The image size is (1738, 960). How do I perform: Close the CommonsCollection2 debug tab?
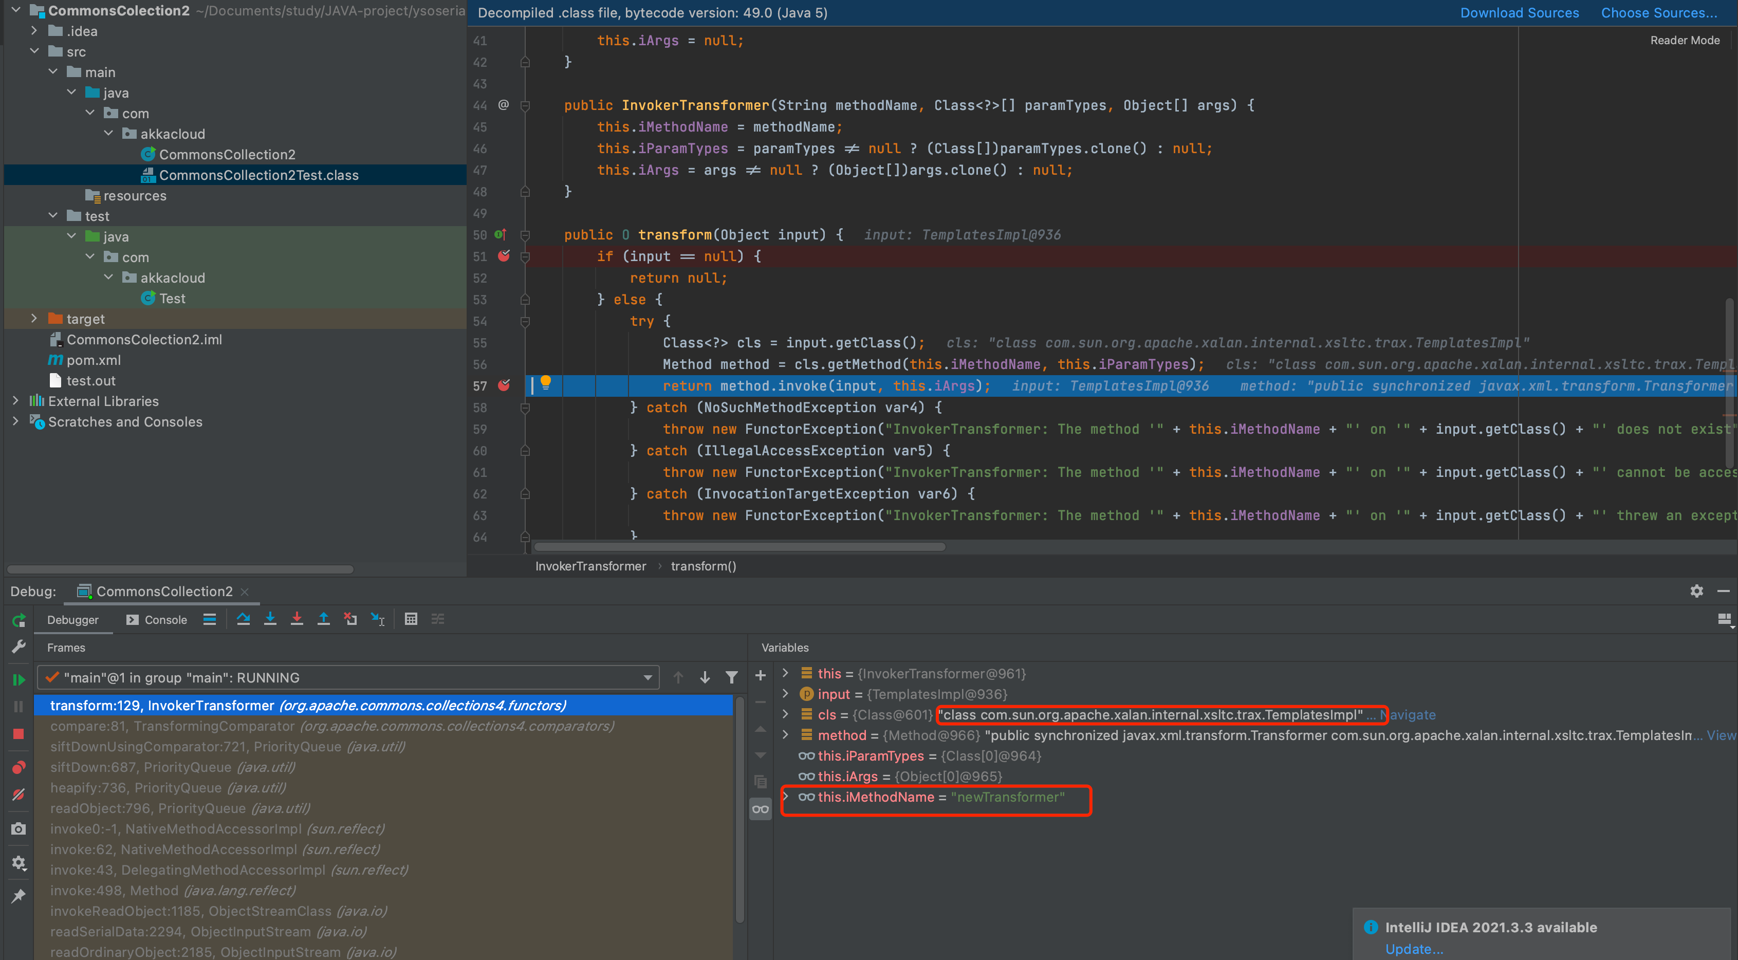pyautogui.click(x=245, y=592)
